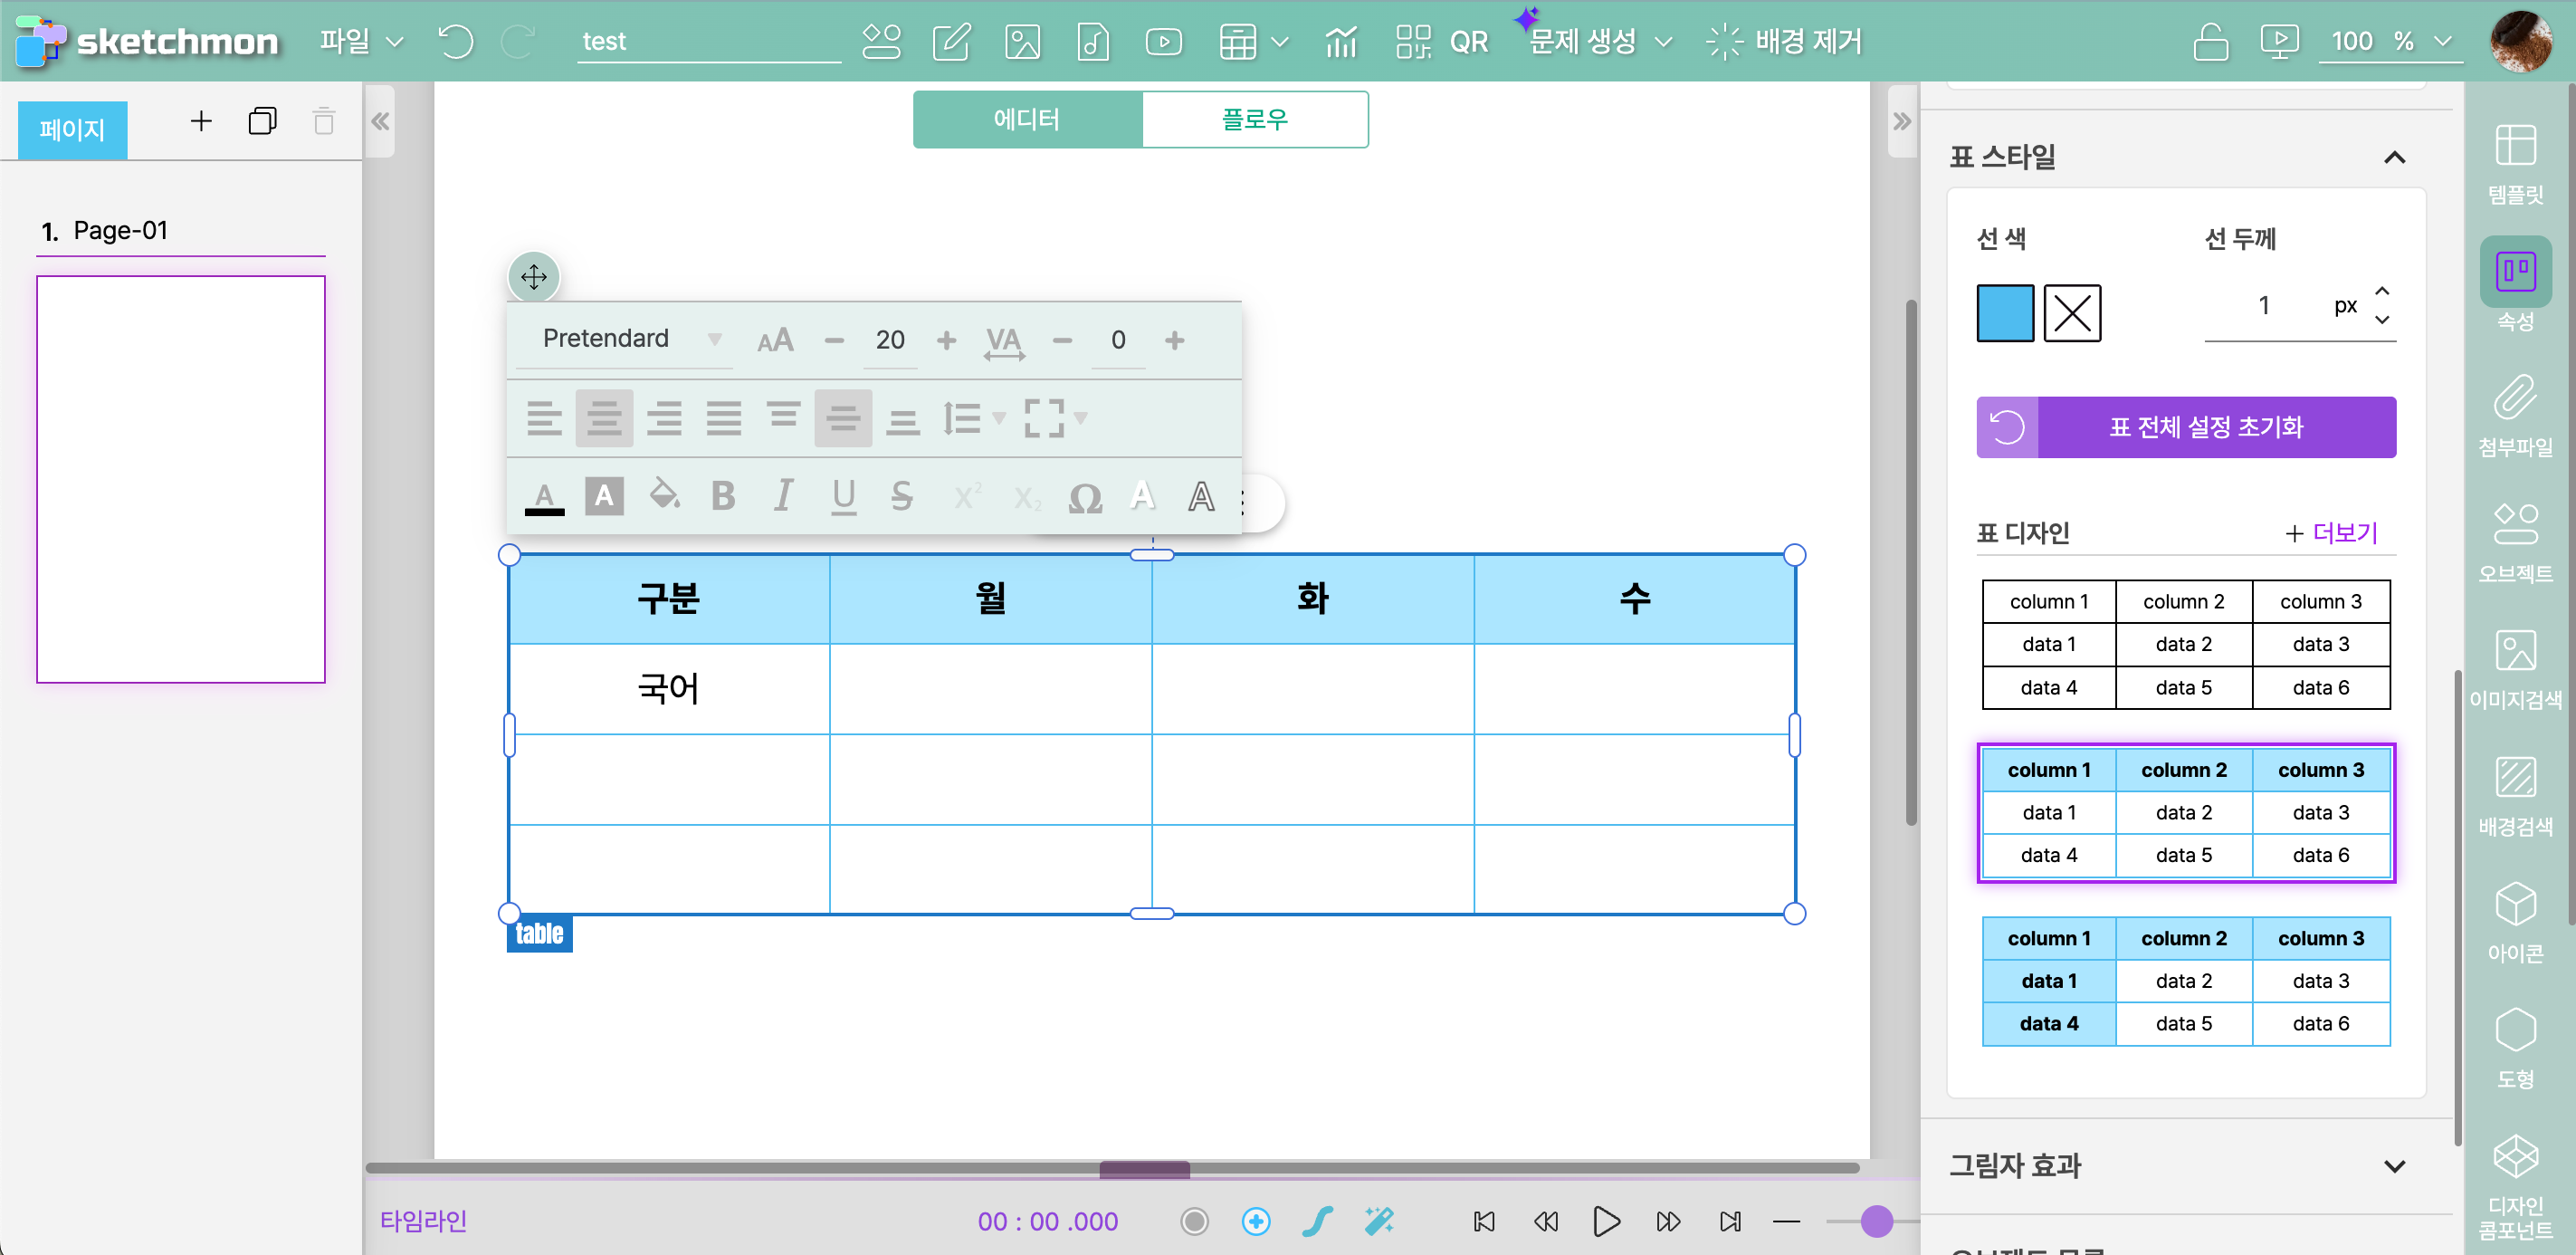
Task: Click the insert video icon
Action: [x=1163, y=41]
